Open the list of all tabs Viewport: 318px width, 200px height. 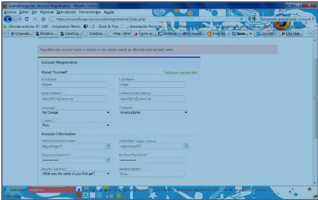(x=316, y=34)
